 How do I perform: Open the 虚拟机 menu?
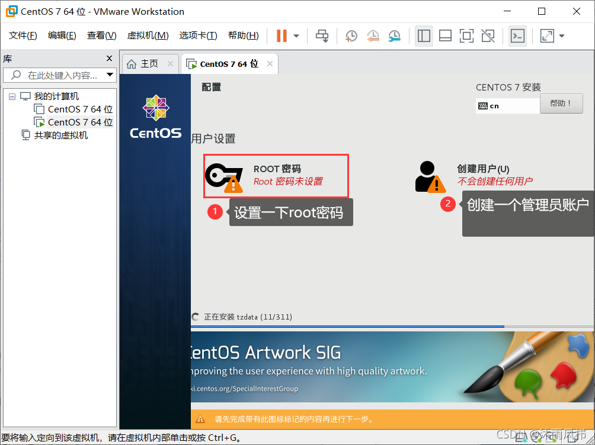point(148,35)
